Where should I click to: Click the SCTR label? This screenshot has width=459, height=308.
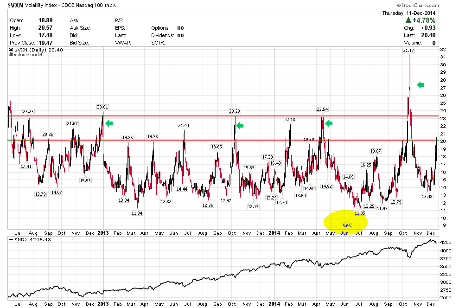(x=158, y=43)
